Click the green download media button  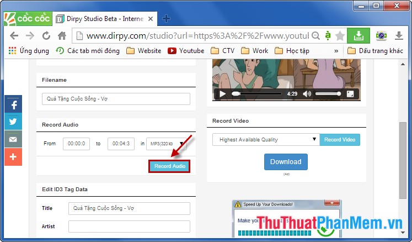[x=359, y=35]
